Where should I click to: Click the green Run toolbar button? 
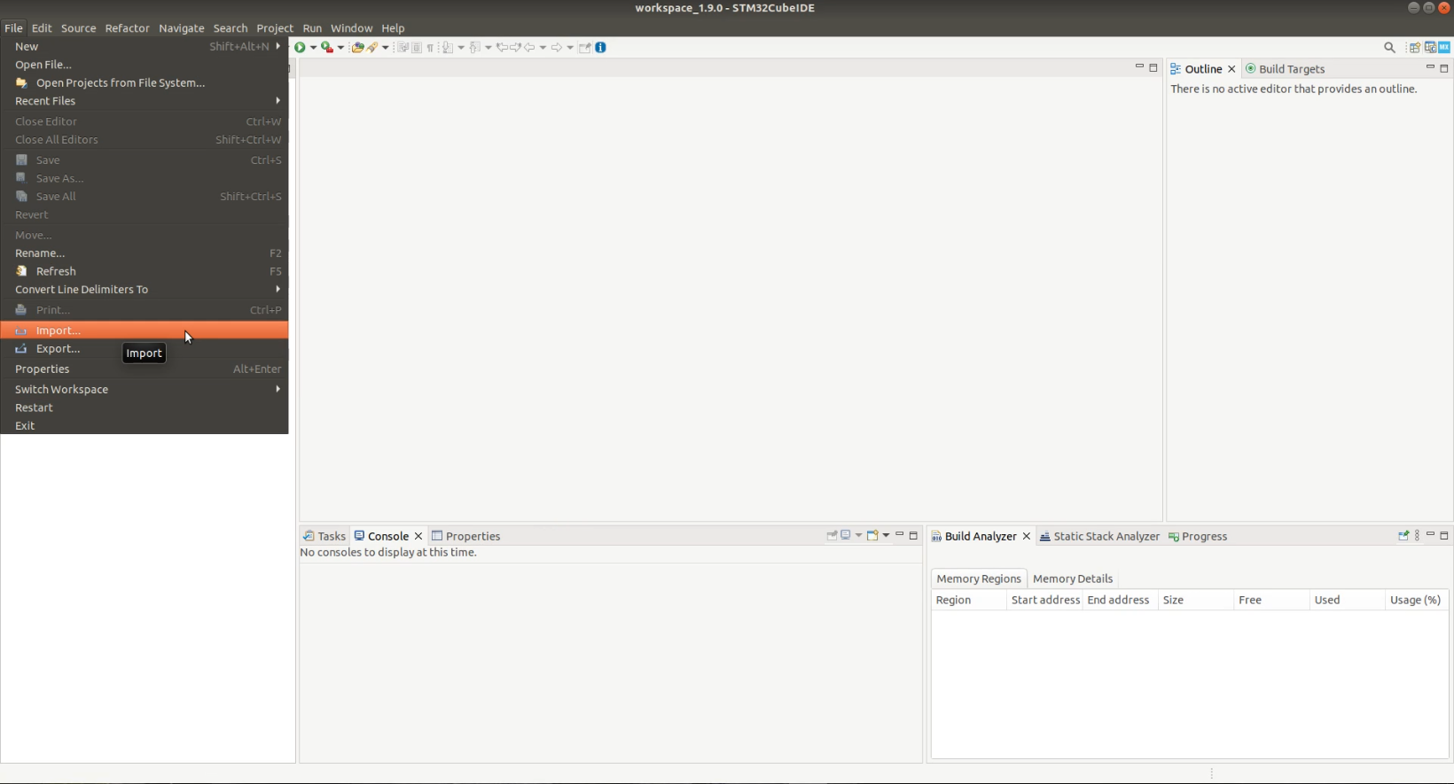click(x=301, y=48)
